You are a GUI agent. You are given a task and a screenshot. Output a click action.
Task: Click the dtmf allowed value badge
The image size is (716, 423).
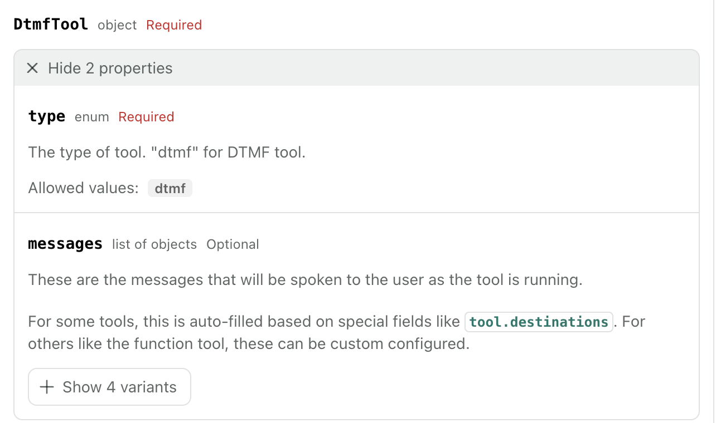pyautogui.click(x=170, y=188)
